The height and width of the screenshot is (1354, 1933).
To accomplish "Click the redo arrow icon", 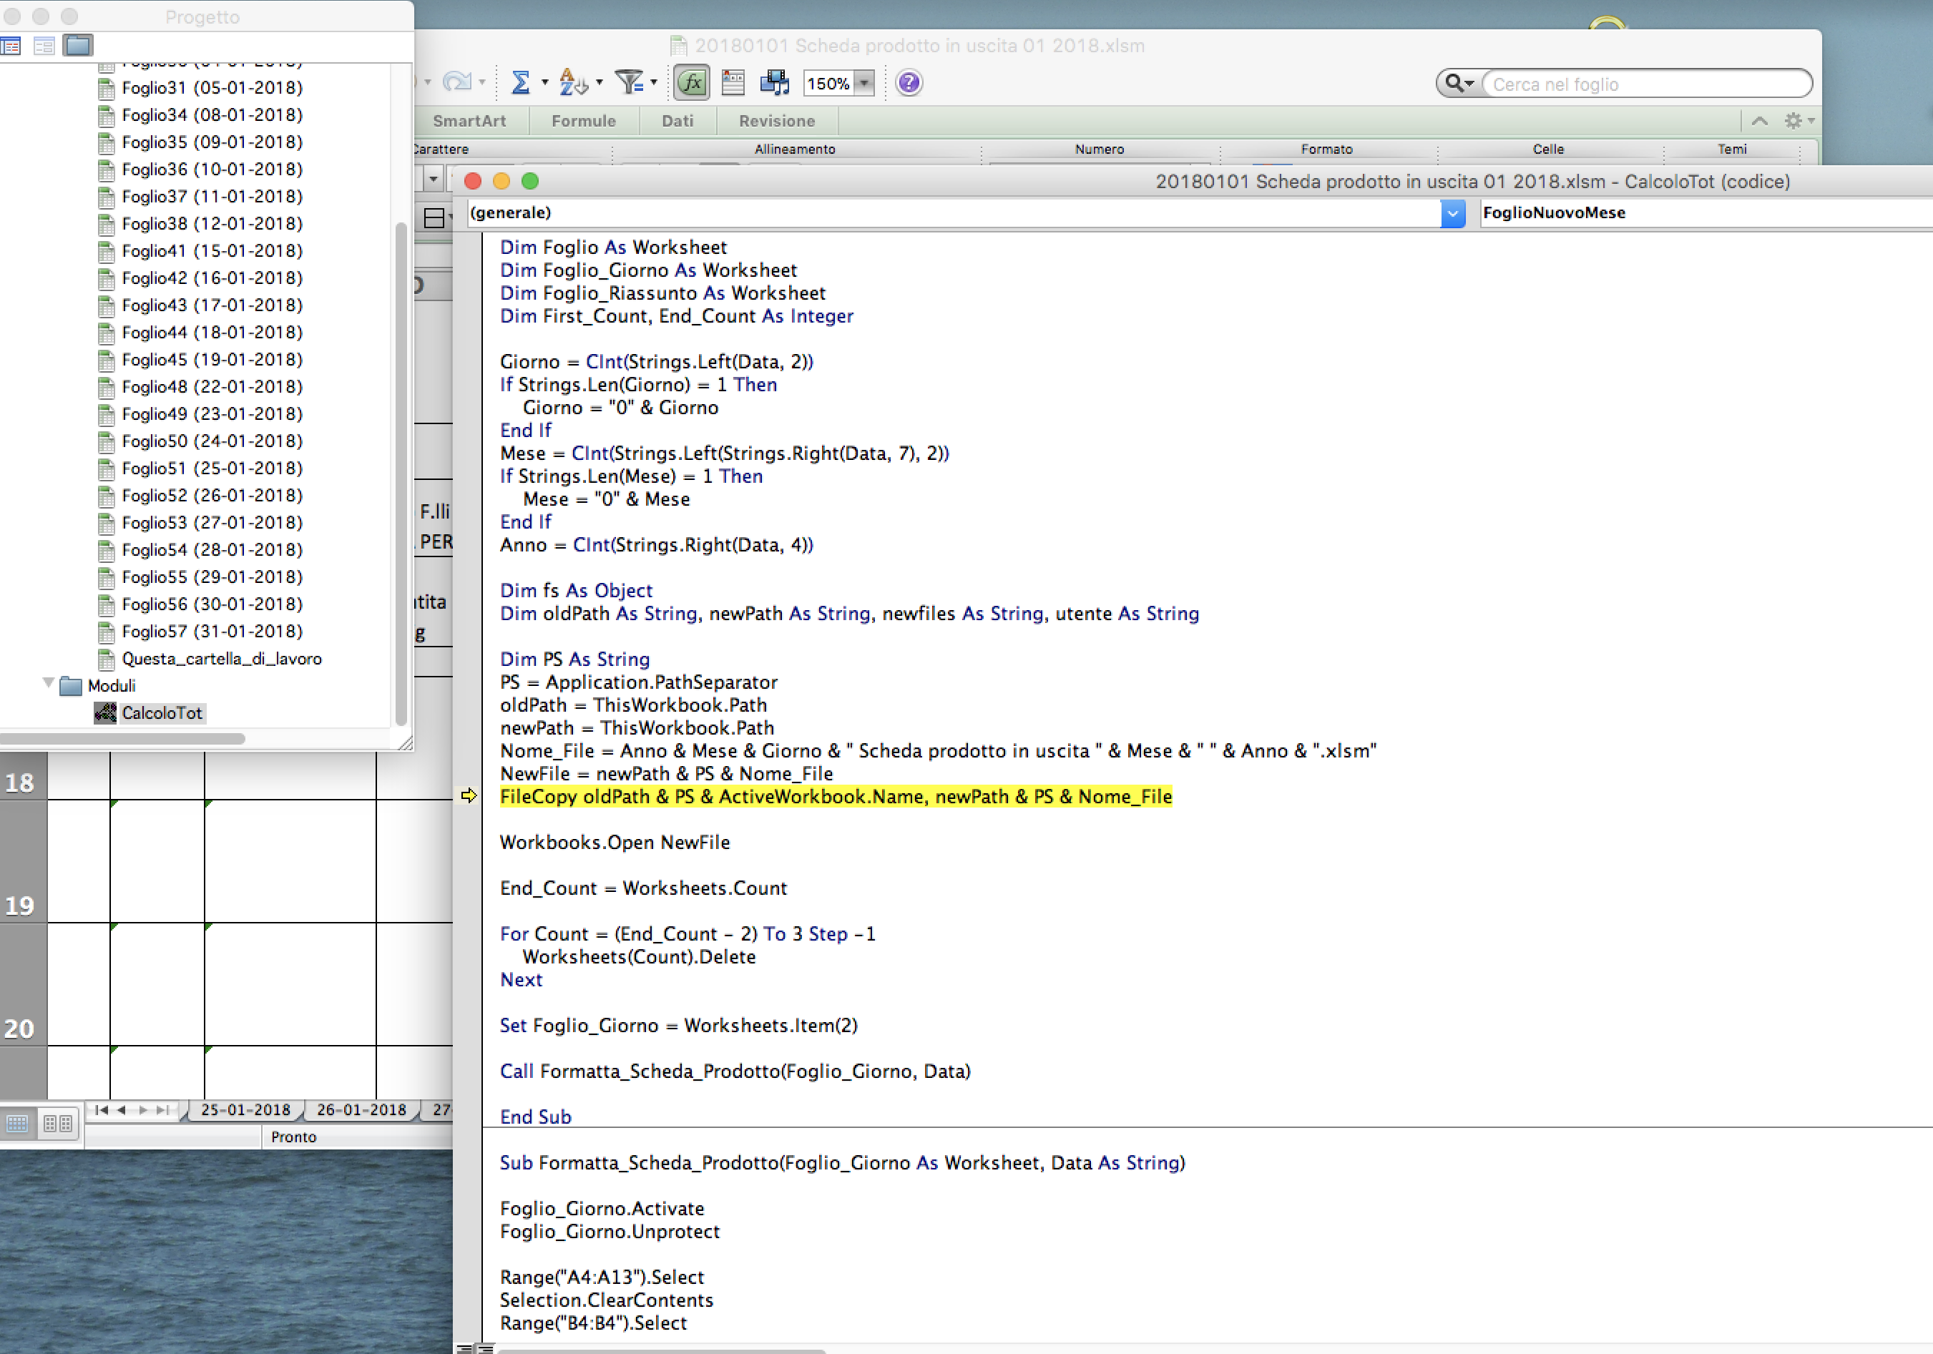I will pos(456,82).
